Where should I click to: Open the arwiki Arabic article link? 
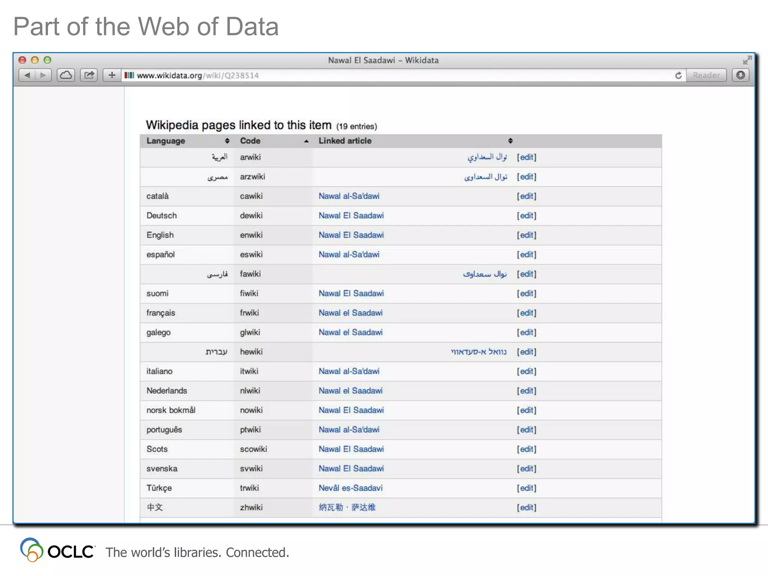pos(487,157)
